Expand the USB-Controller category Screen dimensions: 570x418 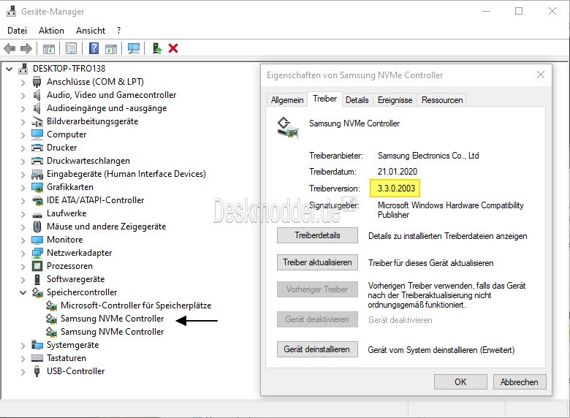(x=23, y=372)
